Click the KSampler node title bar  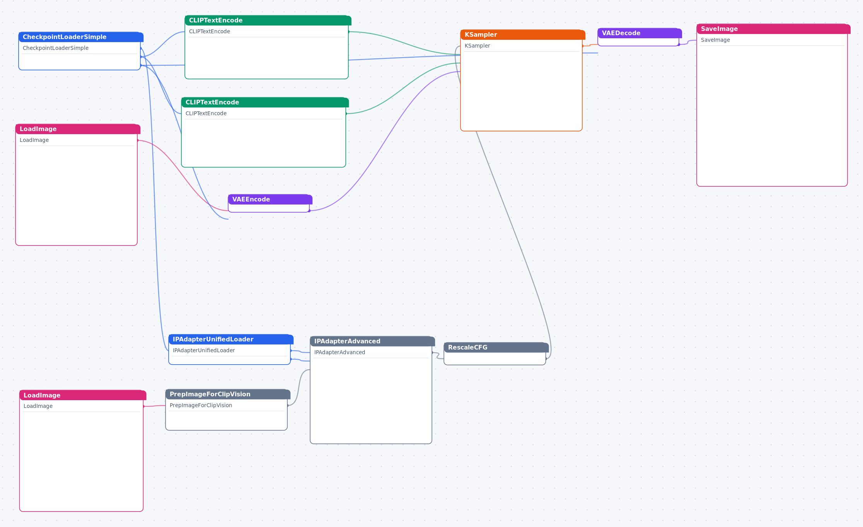tap(523, 35)
